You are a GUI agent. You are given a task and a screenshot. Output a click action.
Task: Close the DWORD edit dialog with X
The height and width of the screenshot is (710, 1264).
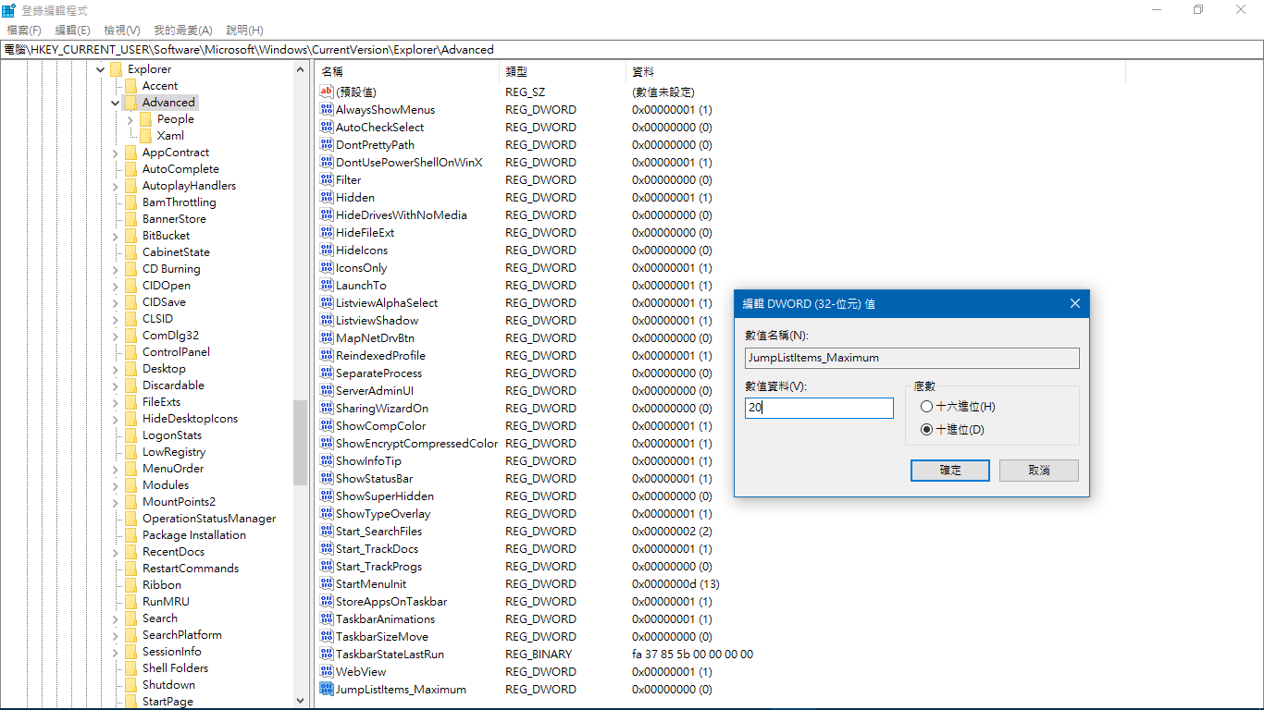click(1074, 303)
